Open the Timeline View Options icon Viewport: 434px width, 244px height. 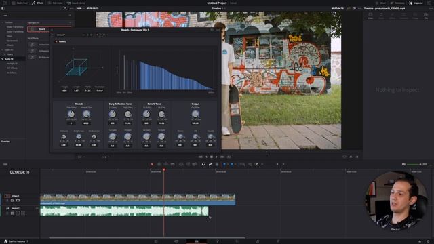(5, 164)
